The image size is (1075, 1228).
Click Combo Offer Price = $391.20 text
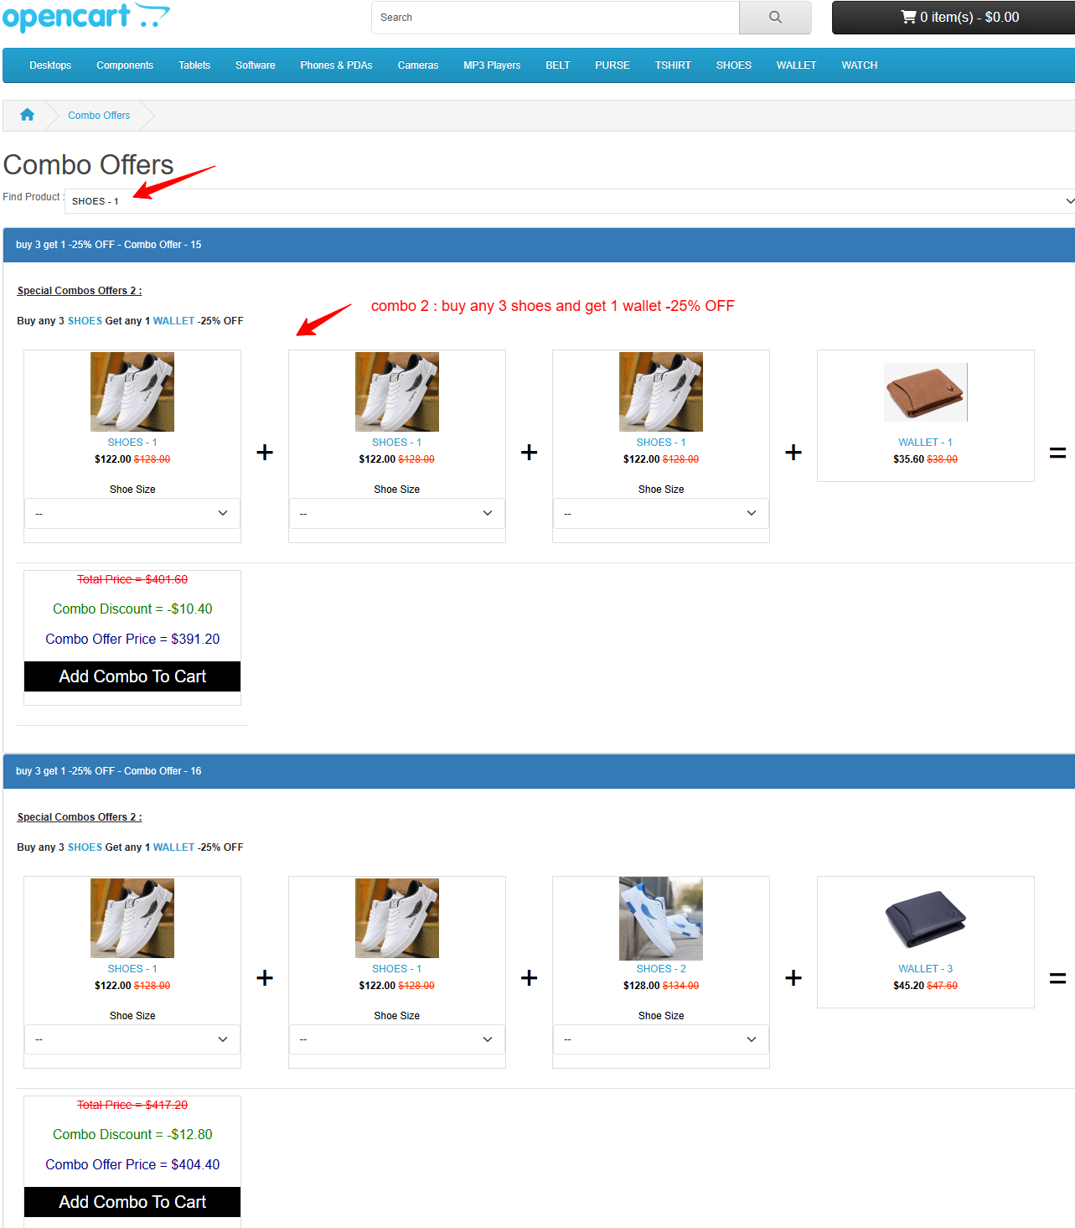tap(132, 639)
